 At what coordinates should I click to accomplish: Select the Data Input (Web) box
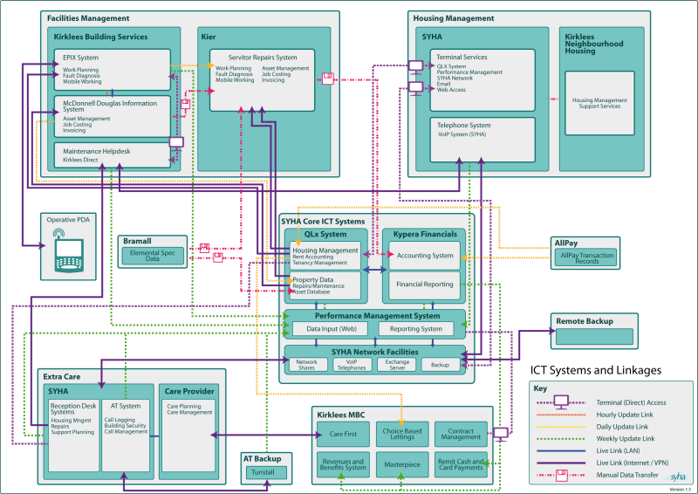pyautogui.click(x=331, y=329)
